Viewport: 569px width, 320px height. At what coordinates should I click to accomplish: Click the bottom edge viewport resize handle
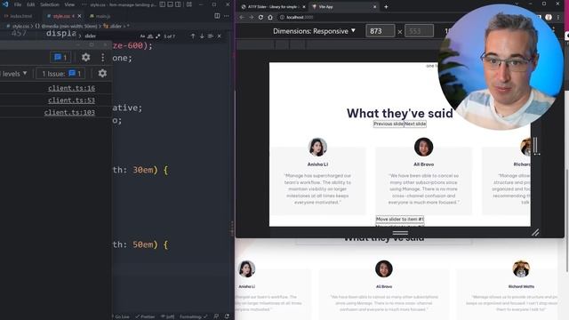click(400, 233)
